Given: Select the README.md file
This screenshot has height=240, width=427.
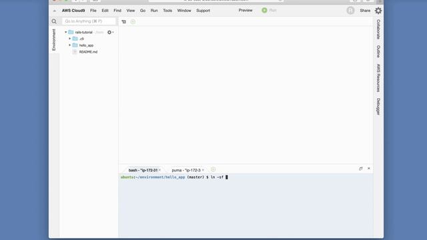Looking at the screenshot, I should (x=88, y=52).
